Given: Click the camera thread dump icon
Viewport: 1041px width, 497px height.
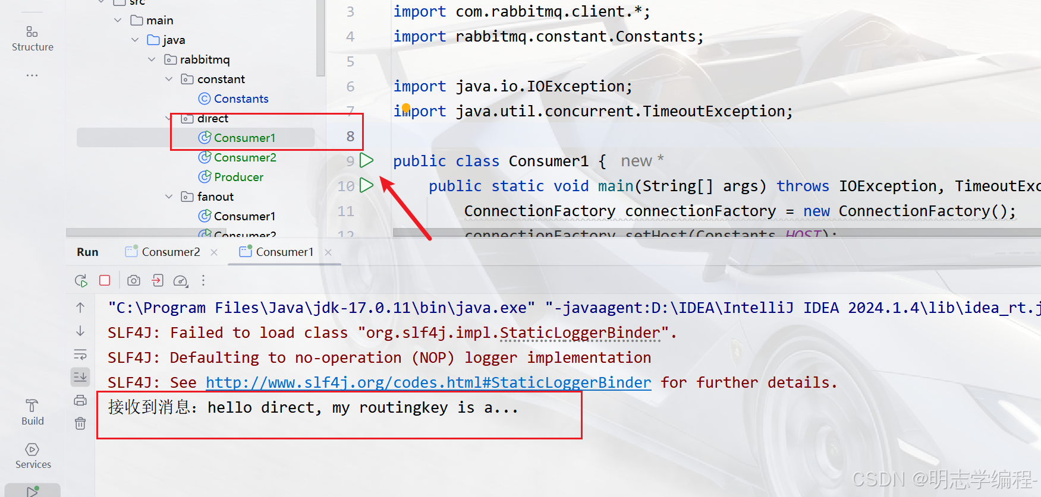Looking at the screenshot, I should pos(134,280).
